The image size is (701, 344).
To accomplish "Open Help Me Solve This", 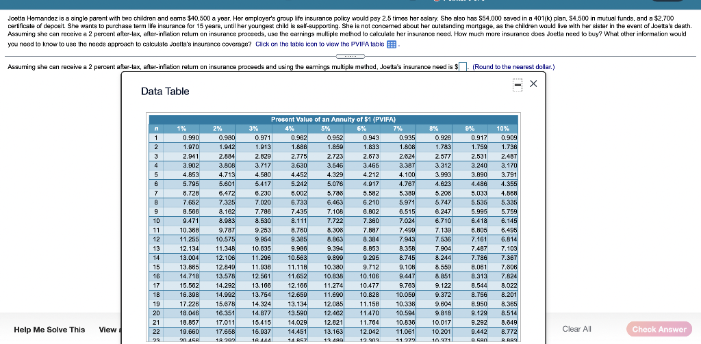I will coord(49,330).
